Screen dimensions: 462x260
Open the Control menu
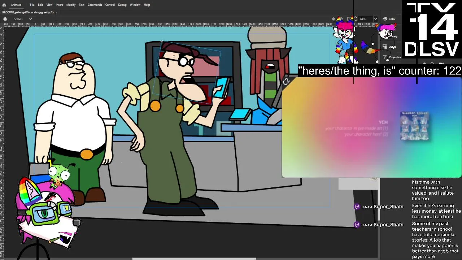(110, 5)
